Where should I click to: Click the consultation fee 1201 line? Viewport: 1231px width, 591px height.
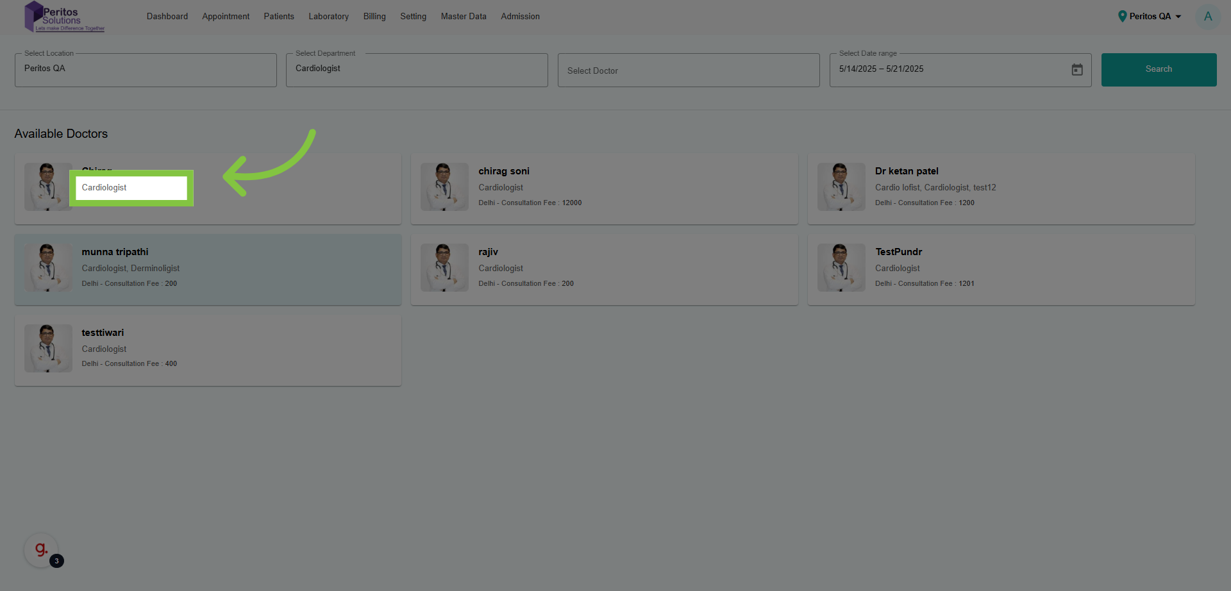pos(925,283)
